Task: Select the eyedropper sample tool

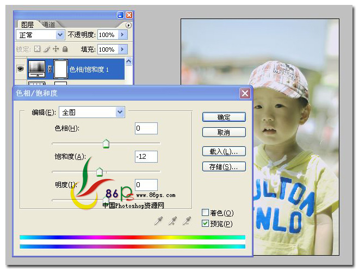Action: coord(158,221)
